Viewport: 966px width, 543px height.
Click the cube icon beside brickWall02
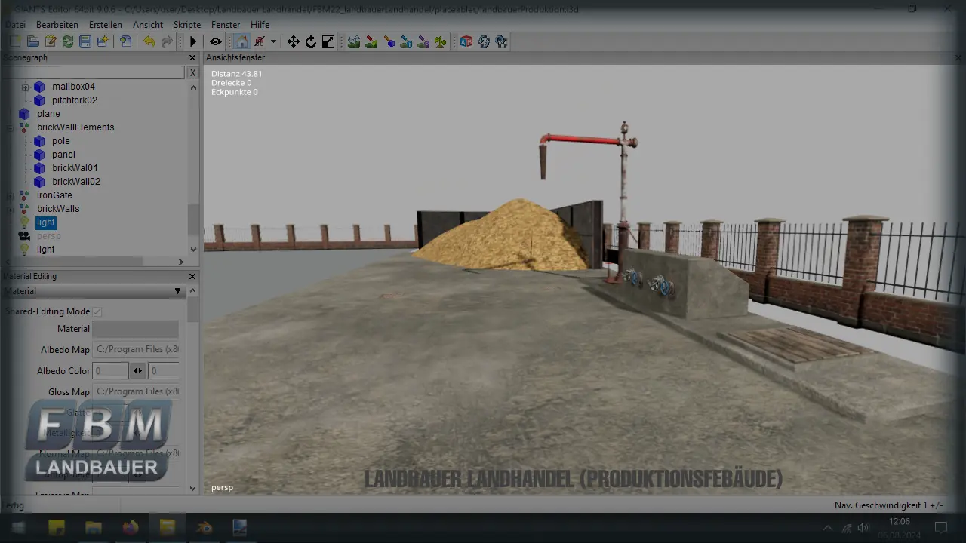click(39, 182)
